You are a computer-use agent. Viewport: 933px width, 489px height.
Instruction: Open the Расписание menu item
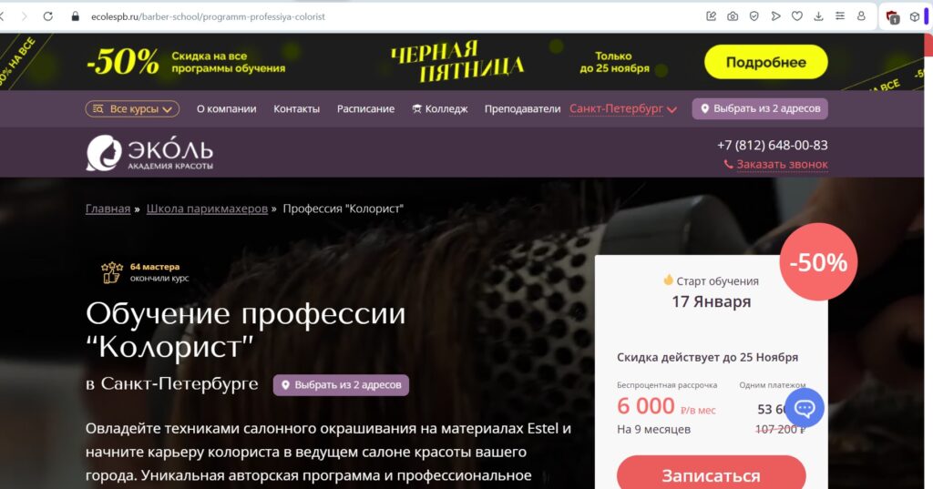tap(365, 109)
